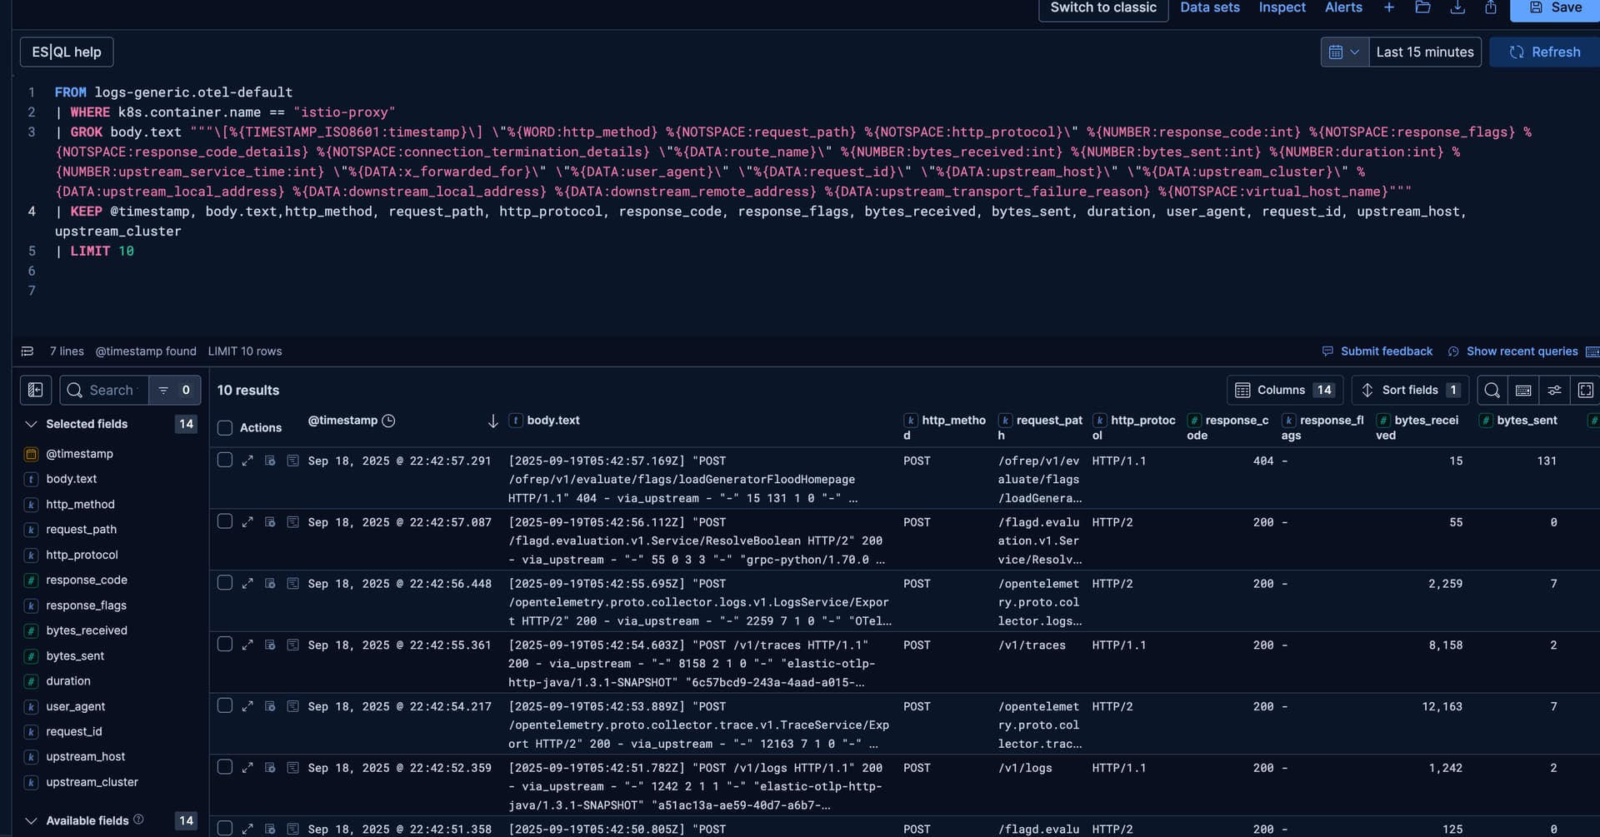Collapse the Selected fields section
1600x837 pixels.
pyautogui.click(x=31, y=424)
